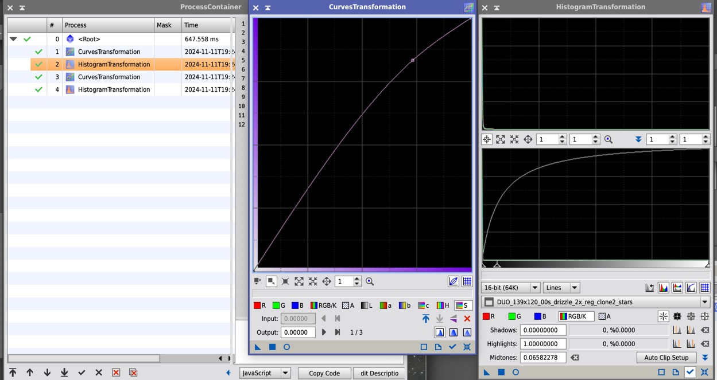Clear Midtones value with the reset arrow
Screen dimensions: 717x380
(x=575, y=358)
